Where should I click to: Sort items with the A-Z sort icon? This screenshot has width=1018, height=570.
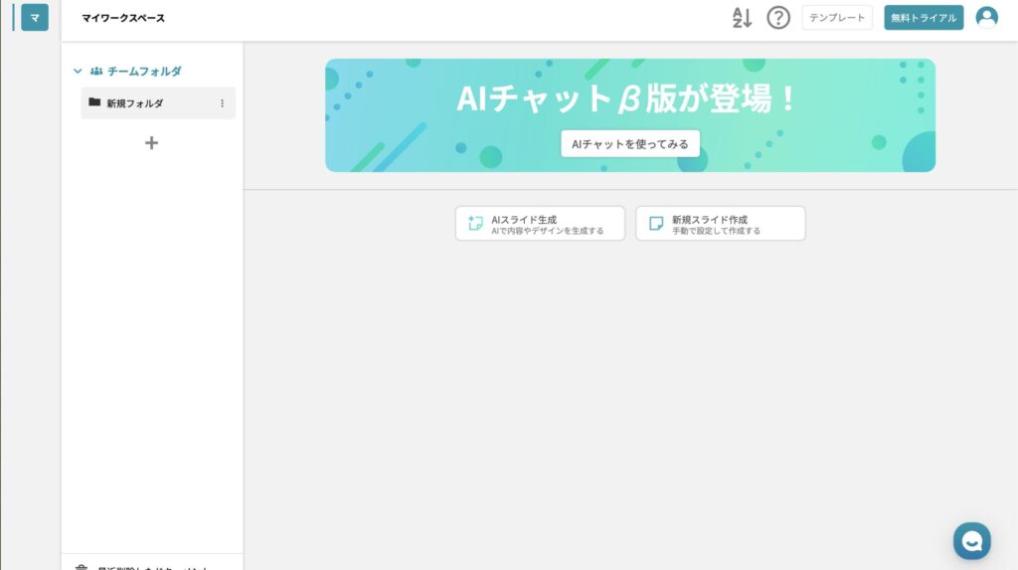point(742,18)
